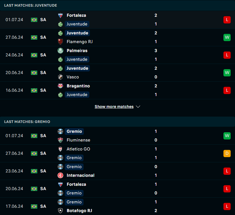This screenshot has height=215, width=235.
Task: Click Juventude crest in 01.07.24 Fortaleza match
Action: [x=60, y=24]
